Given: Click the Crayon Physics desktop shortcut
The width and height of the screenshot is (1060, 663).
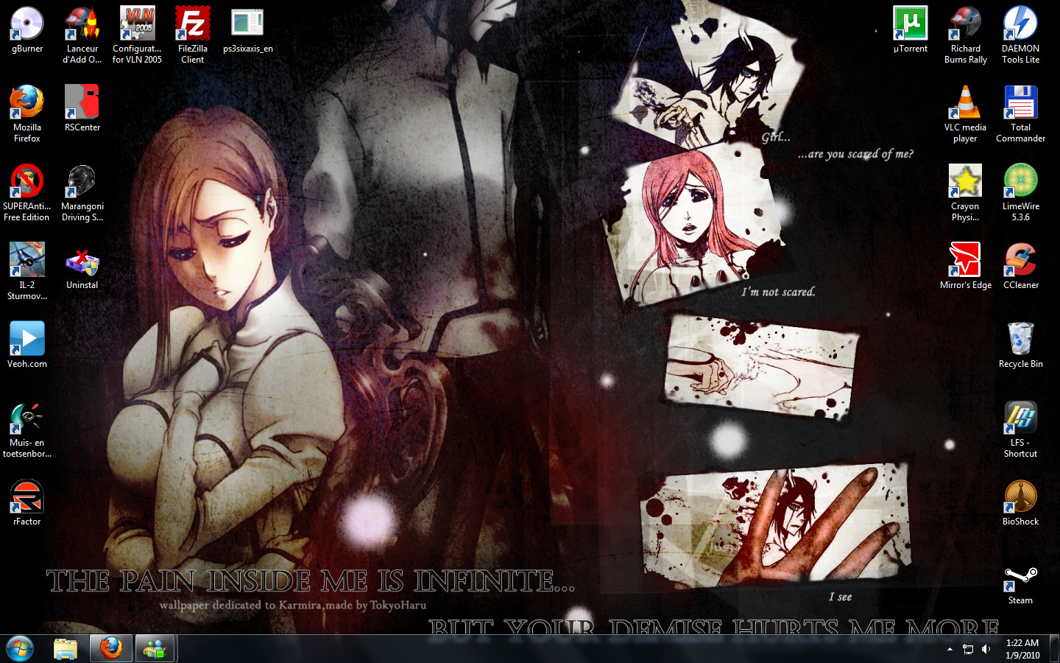Looking at the screenshot, I should (x=966, y=192).
